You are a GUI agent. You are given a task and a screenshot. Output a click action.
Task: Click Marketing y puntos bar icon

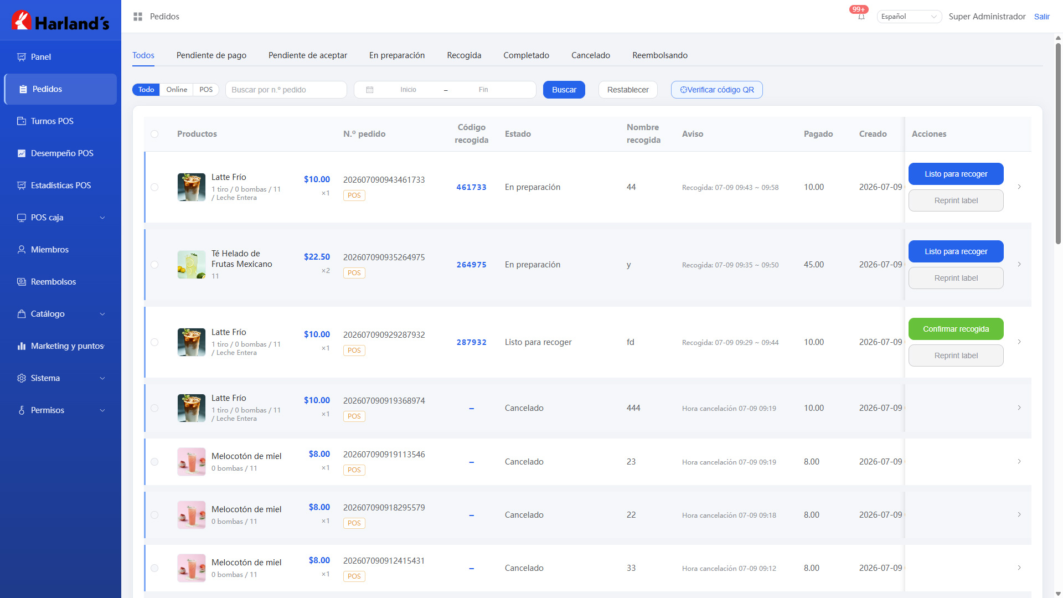coord(22,346)
